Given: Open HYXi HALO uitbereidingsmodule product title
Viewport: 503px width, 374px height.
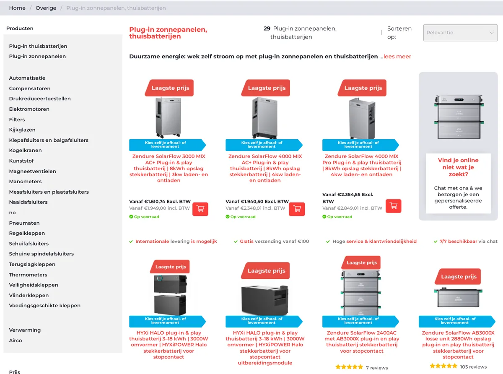Looking at the screenshot, I should click(265, 348).
